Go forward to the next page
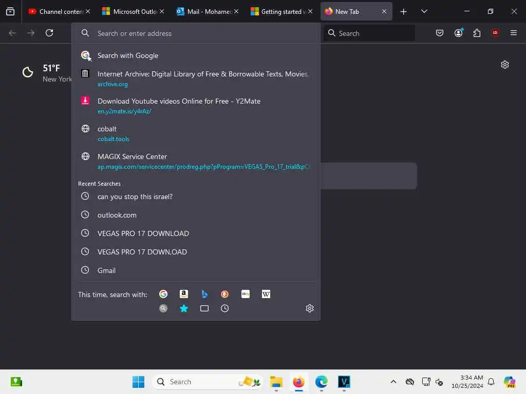526x394 pixels. pos(31,33)
